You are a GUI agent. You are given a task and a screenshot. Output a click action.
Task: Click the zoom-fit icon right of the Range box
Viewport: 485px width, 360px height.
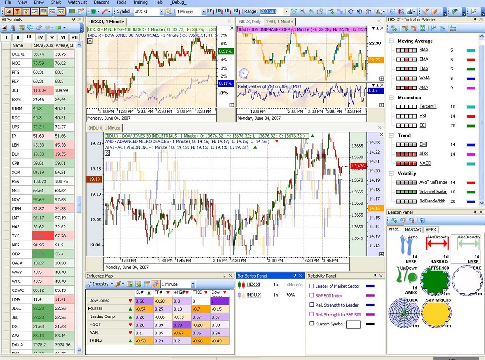pos(294,11)
